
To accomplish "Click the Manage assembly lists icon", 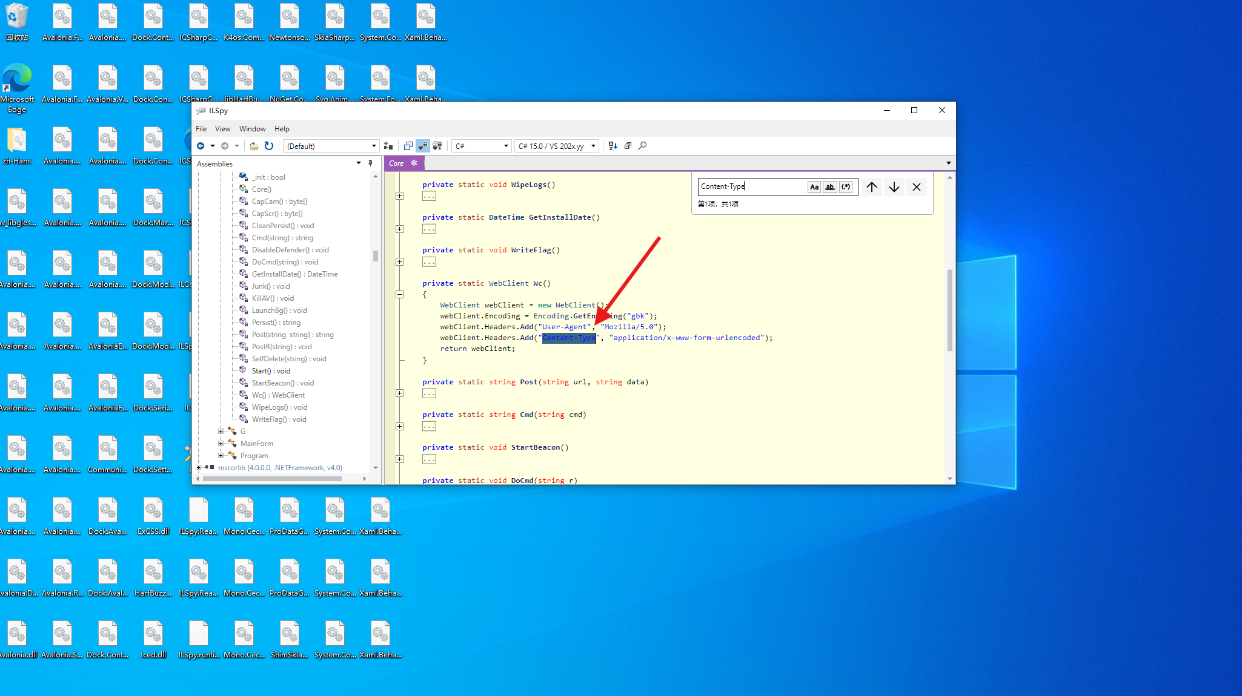I will click(x=388, y=146).
